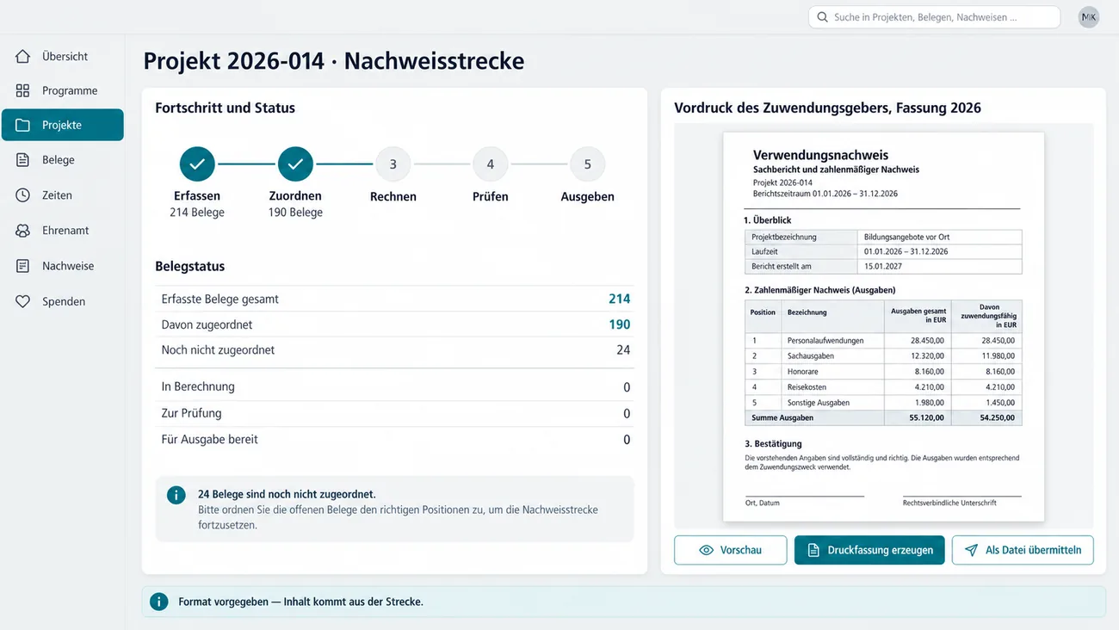Click the 'Honorare' row in the preview table
This screenshot has height=630, width=1119.
point(883,372)
